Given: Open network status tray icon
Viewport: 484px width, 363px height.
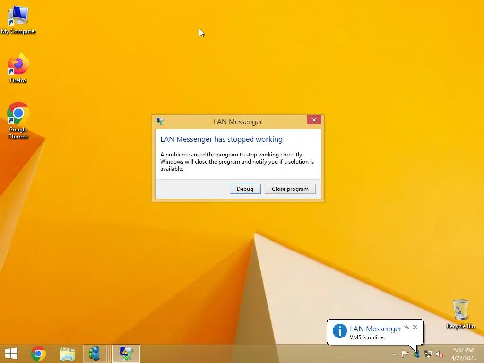Looking at the screenshot, I should [428, 354].
